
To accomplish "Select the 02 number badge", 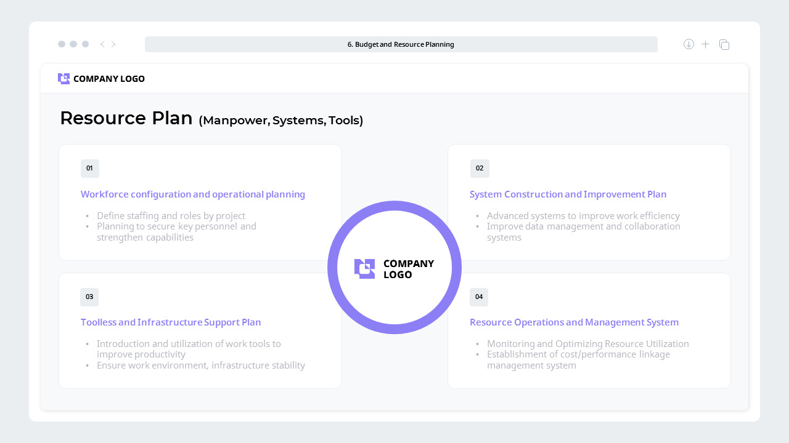I will click(480, 169).
